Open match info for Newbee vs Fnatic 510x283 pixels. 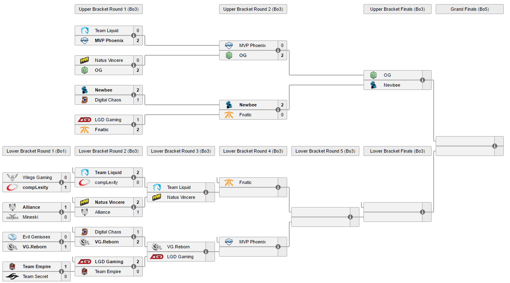tap(278, 110)
